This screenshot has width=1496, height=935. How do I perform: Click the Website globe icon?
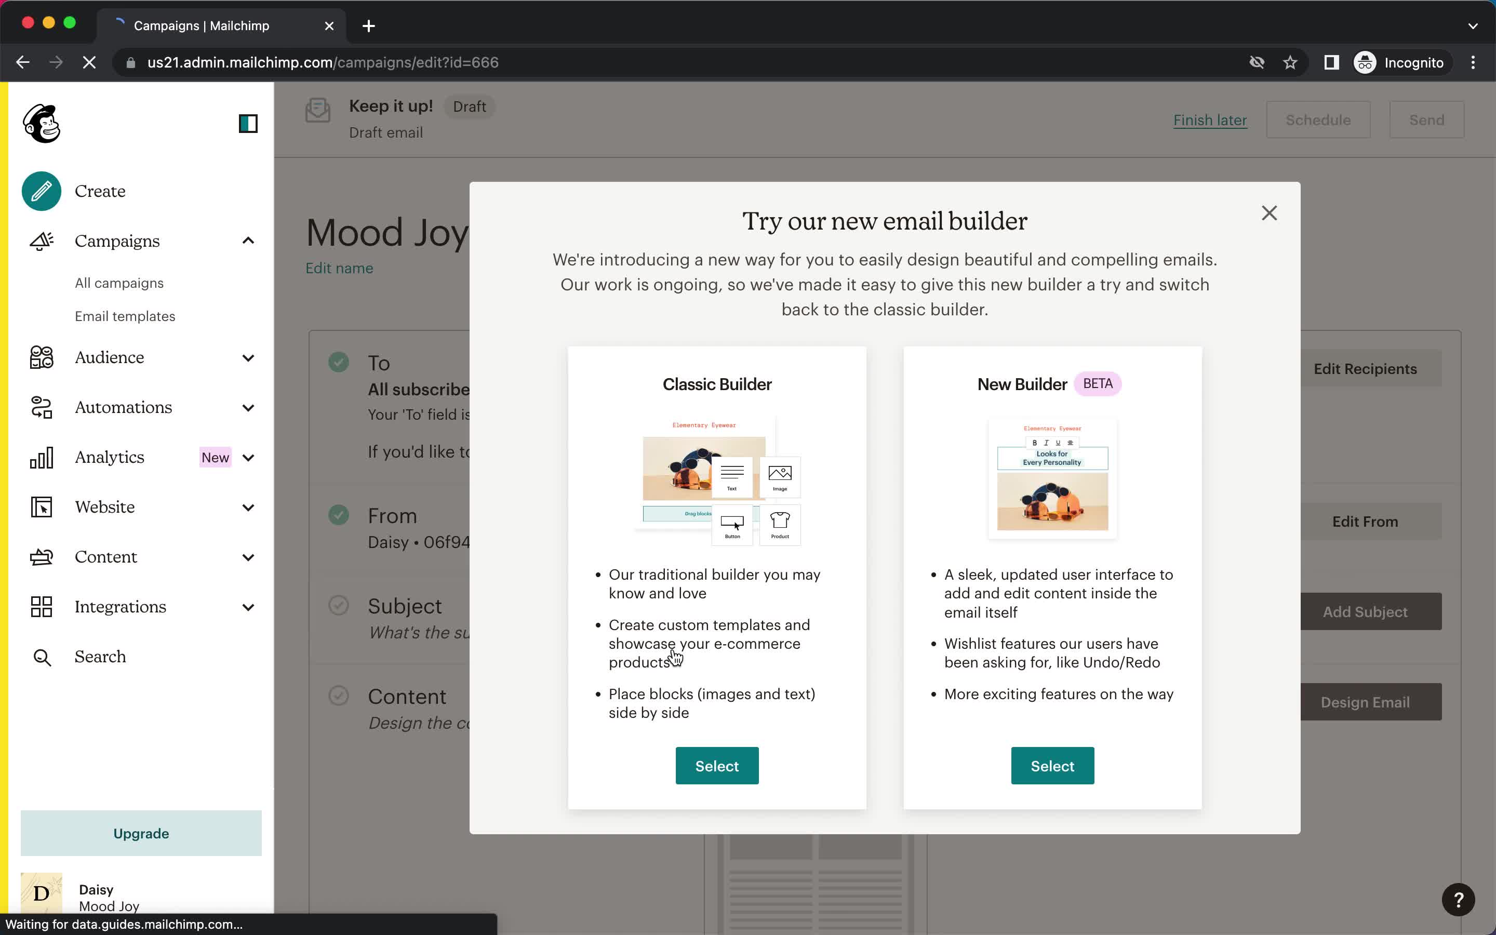tap(41, 506)
